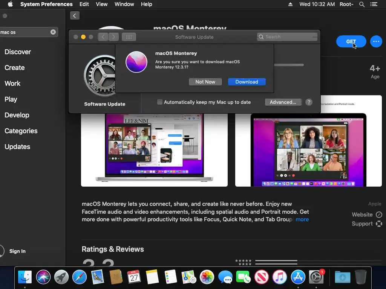Screen dimensions: 386x289
Task: Launch Siri from the Dock
Action: click(43, 277)
